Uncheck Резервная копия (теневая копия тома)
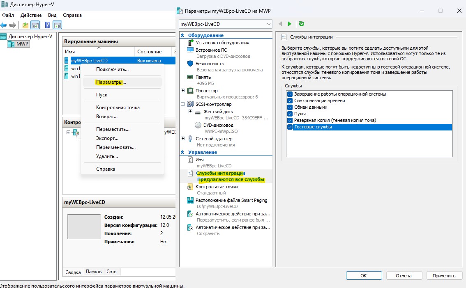Viewport: 466px width, 288px height. click(x=290, y=120)
